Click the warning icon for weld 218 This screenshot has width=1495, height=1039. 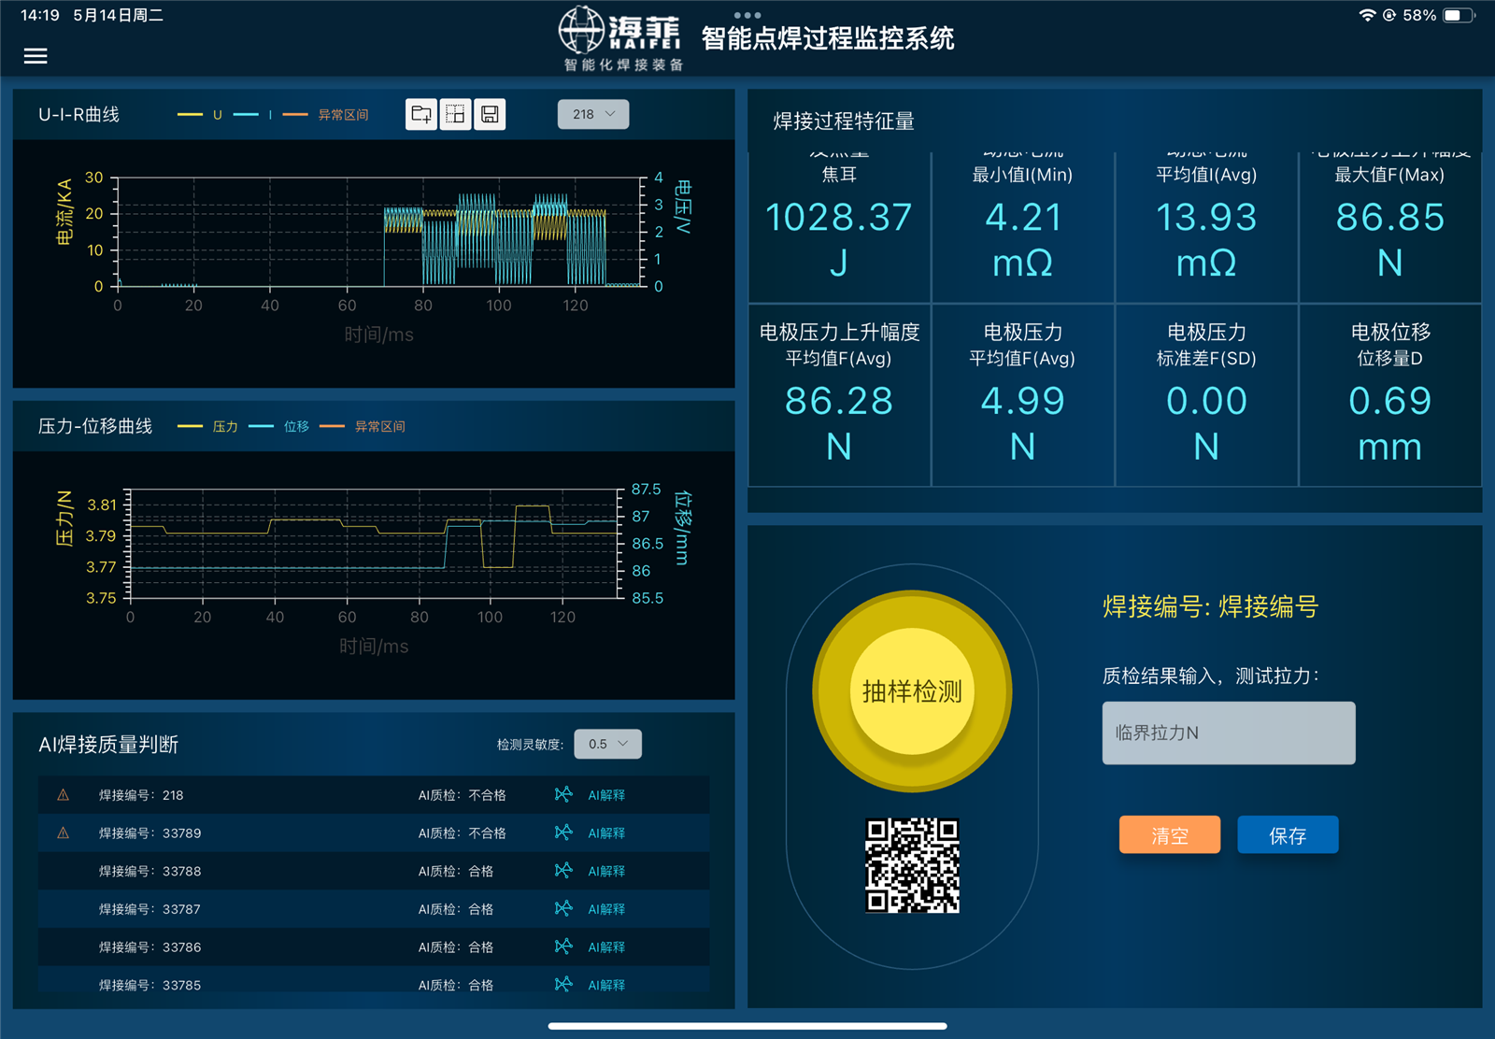[64, 795]
